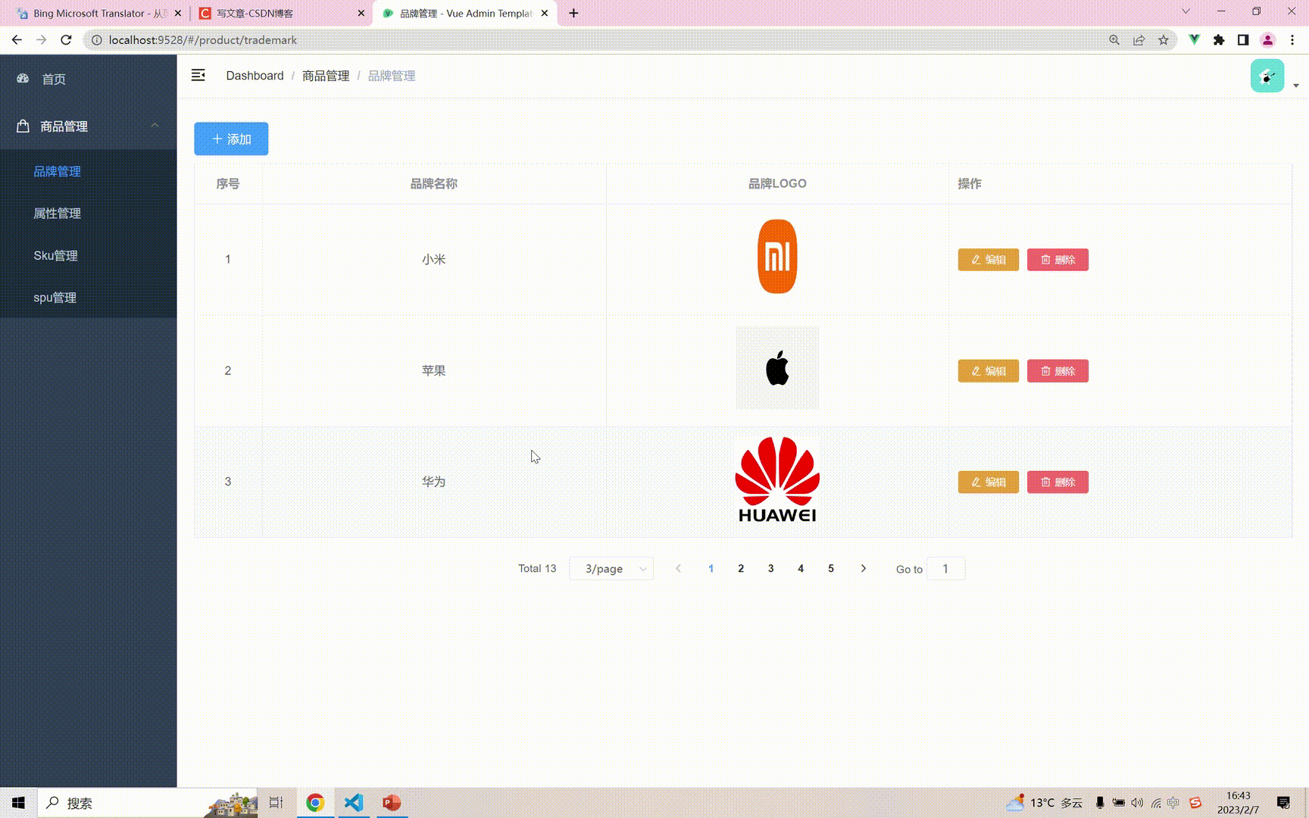
Task: Click the address bar URL
Action: coord(202,40)
